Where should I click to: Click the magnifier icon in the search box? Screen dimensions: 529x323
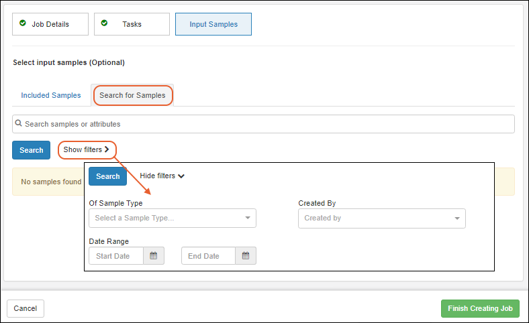[19, 124]
